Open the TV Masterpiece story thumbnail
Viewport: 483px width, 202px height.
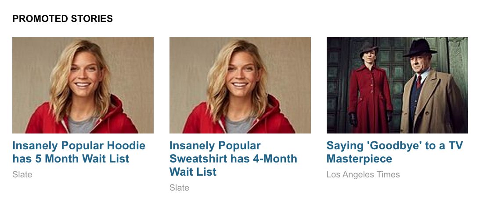click(x=397, y=85)
